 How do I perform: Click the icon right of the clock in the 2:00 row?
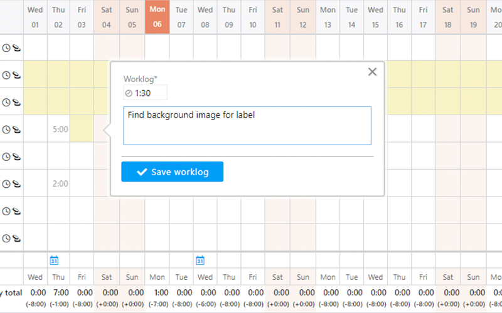point(16,184)
